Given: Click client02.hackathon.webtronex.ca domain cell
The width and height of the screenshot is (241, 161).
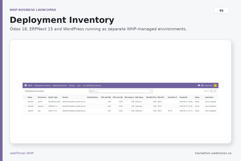Looking at the screenshot, I should pyautogui.click(x=74, y=106).
